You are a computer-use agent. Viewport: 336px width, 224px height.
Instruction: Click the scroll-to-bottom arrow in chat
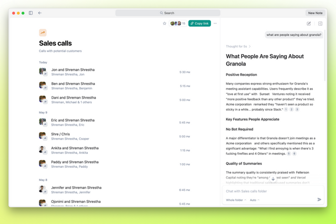point(273,179)
